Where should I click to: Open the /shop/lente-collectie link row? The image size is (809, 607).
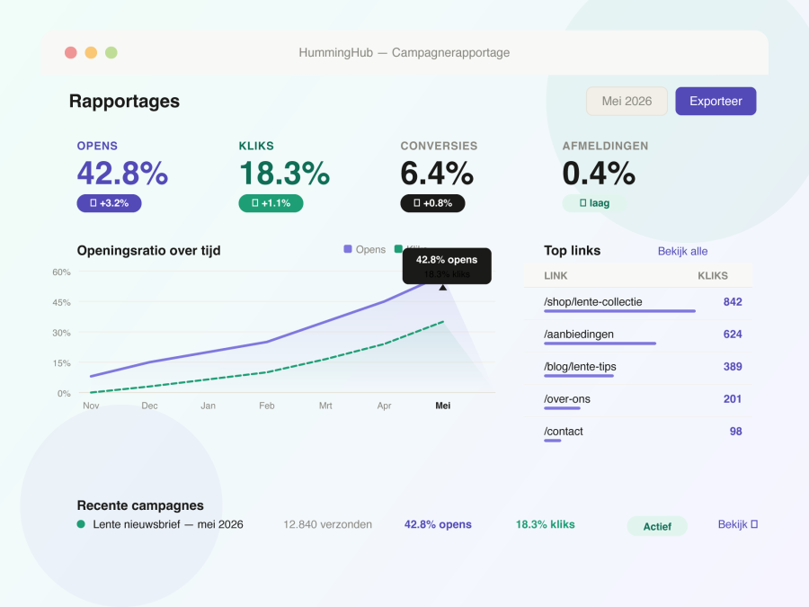[637, 304]
